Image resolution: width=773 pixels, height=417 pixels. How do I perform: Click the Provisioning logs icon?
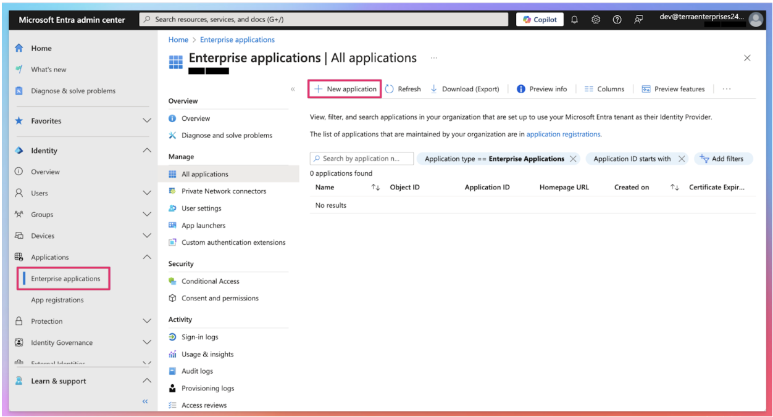[173, 389]
